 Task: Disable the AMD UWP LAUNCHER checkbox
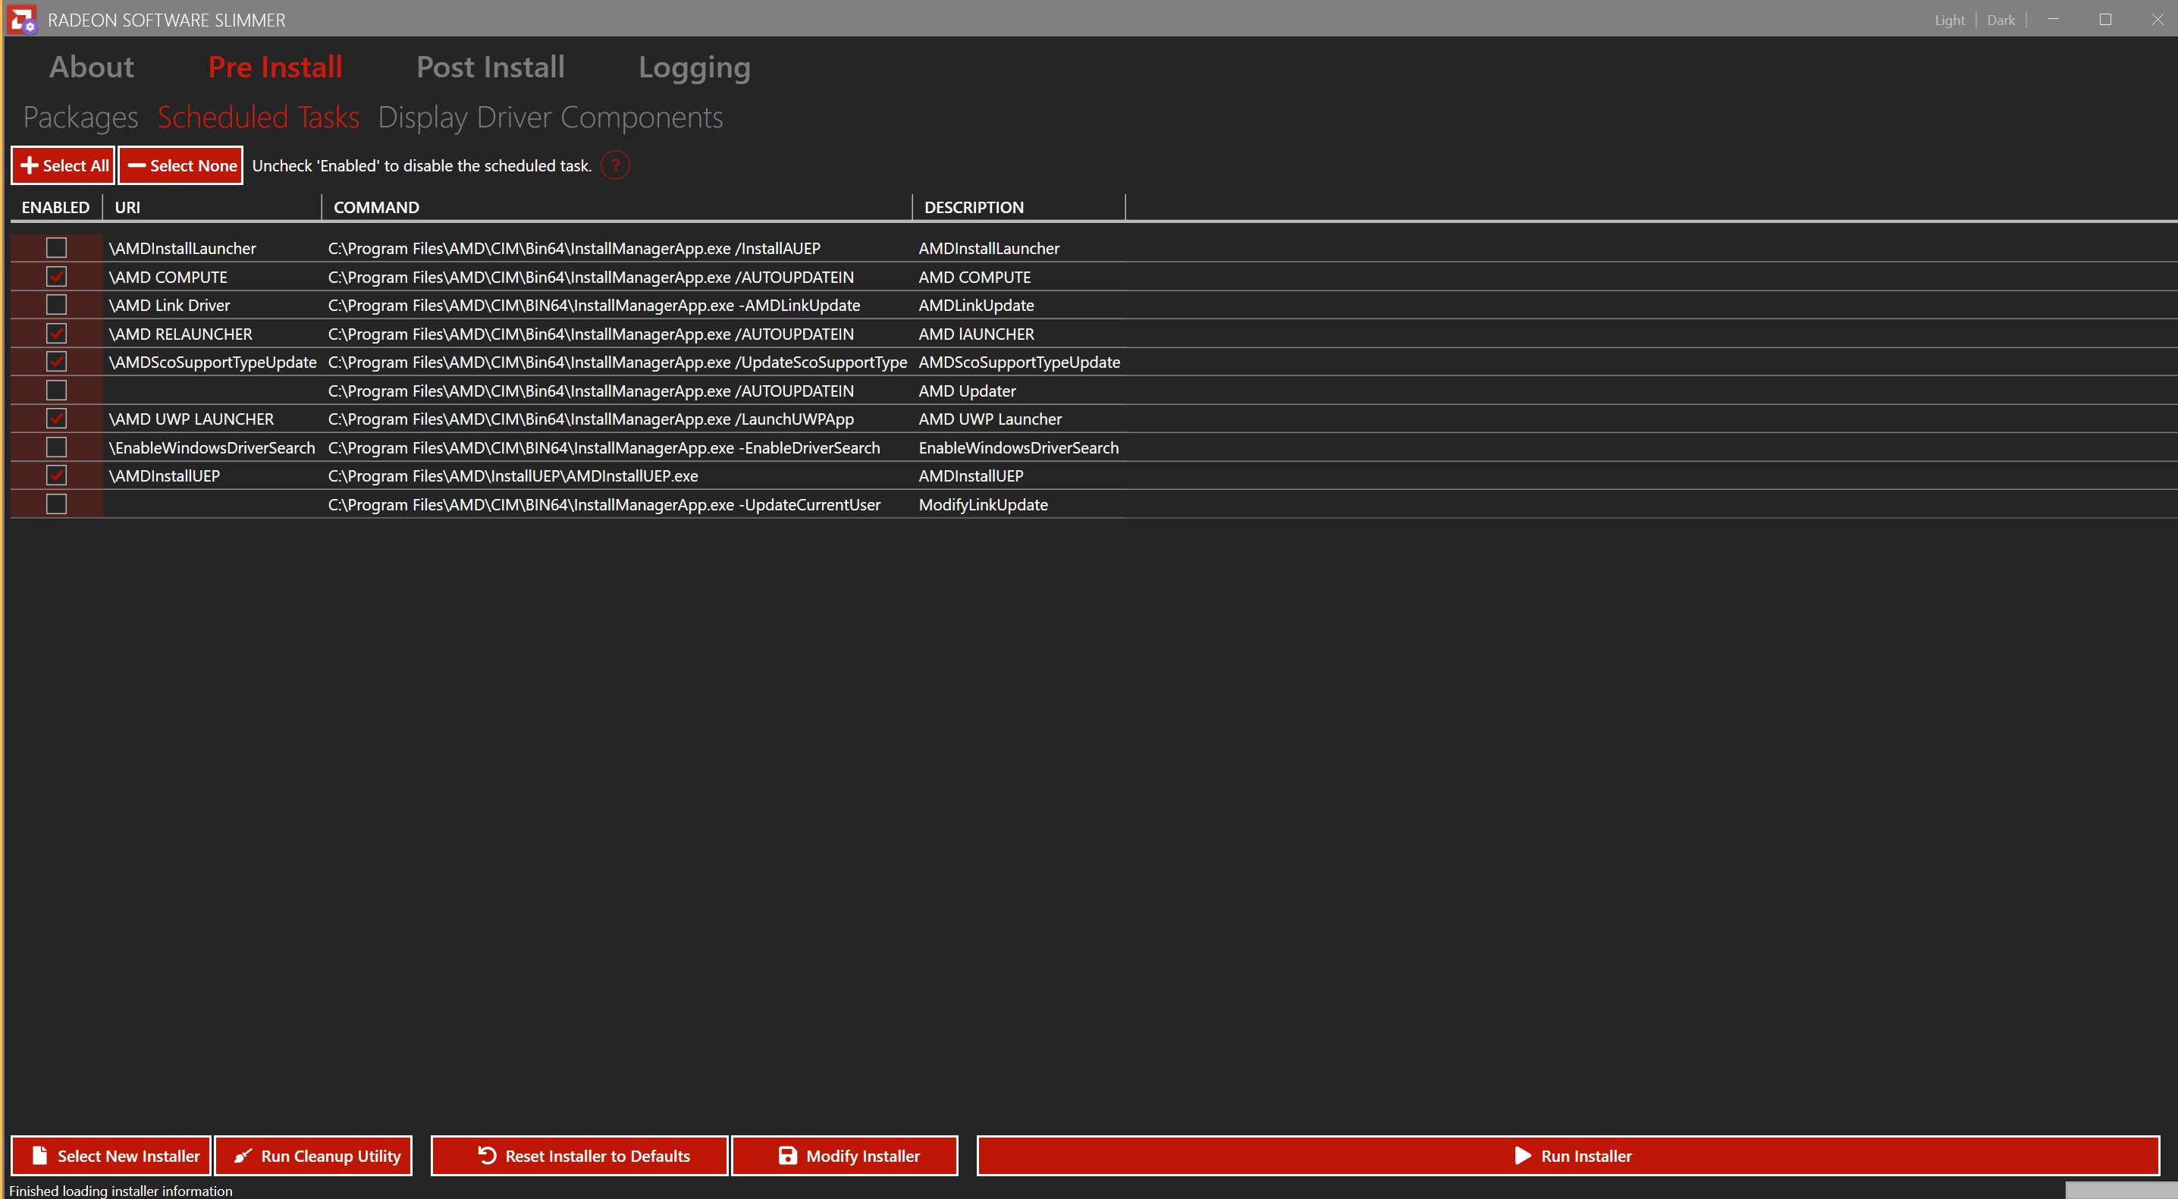click(57, 419)
